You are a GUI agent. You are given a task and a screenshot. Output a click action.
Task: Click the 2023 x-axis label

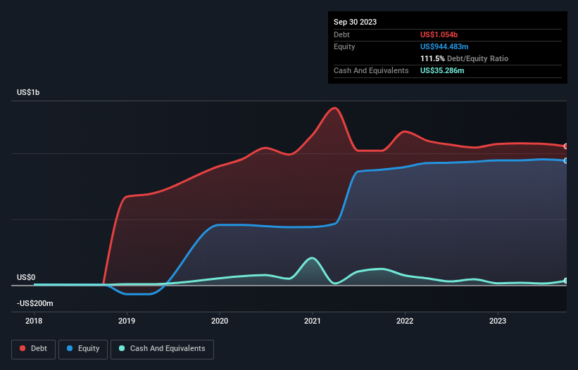click(498, 321)
